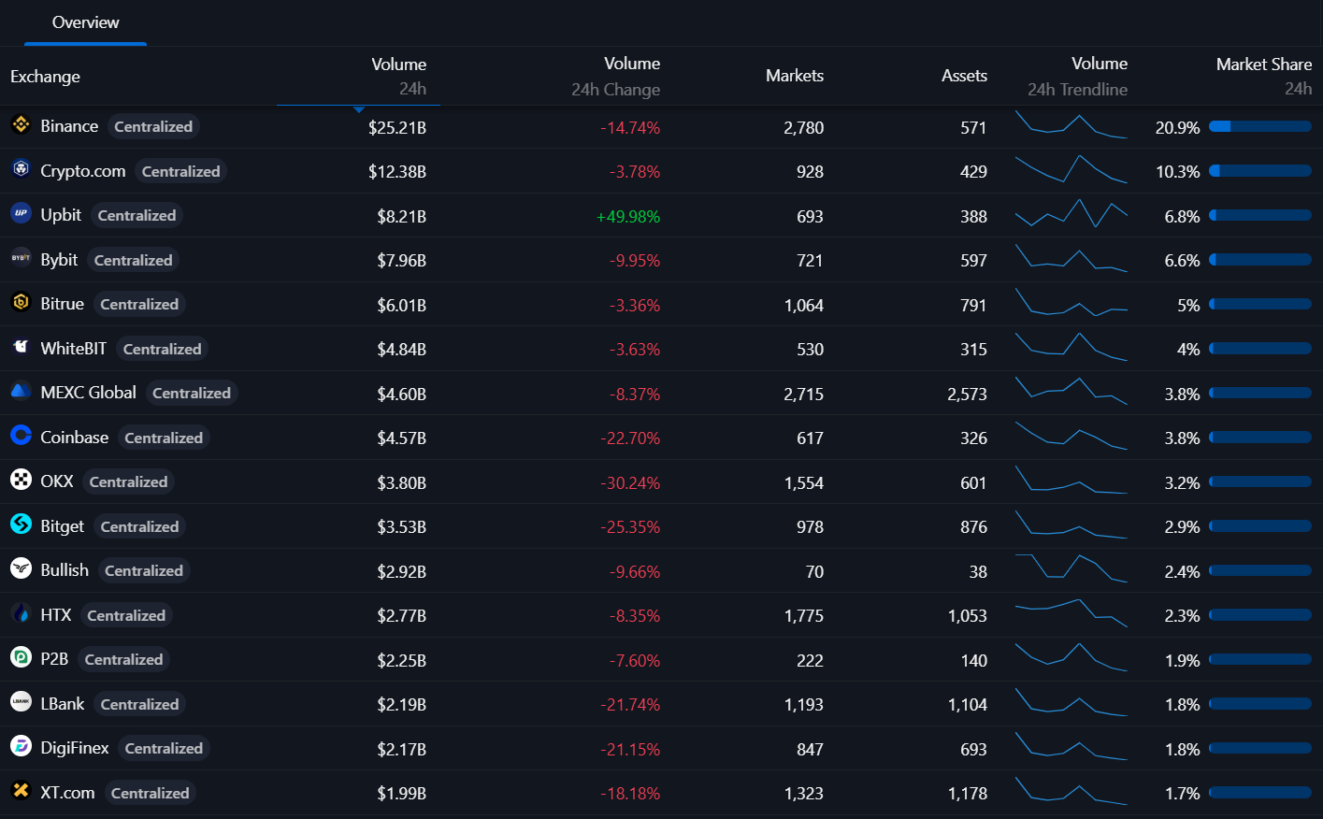Click Binance 24h volume trendline chart
This screenshot has height=819, width=1323.
click(1071, 125)
